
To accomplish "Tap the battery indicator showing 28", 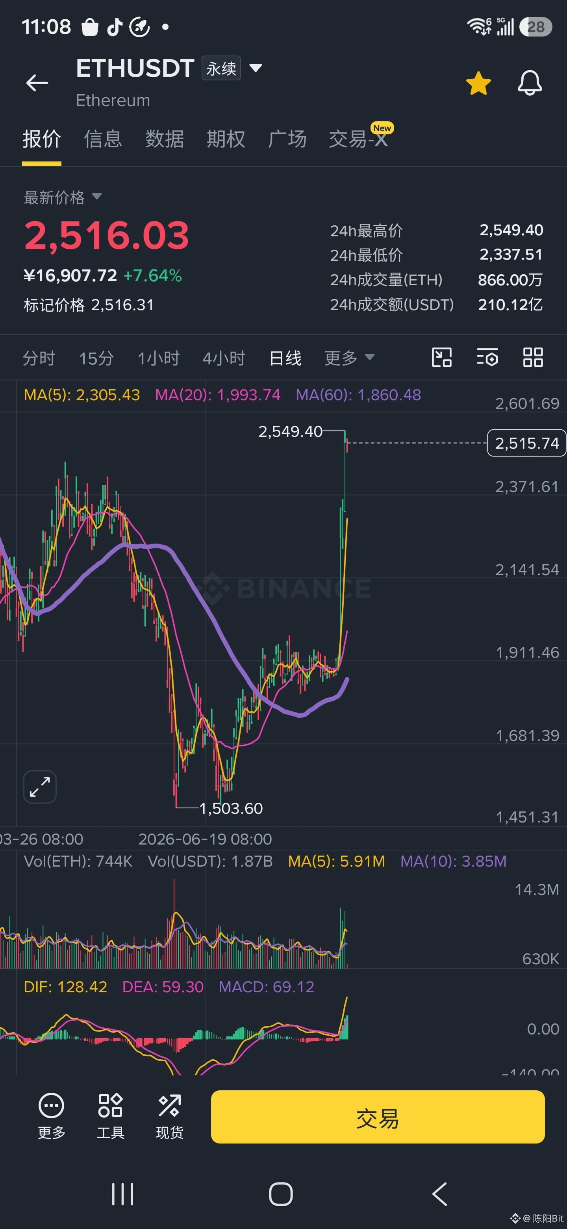I will click(536, 27).
